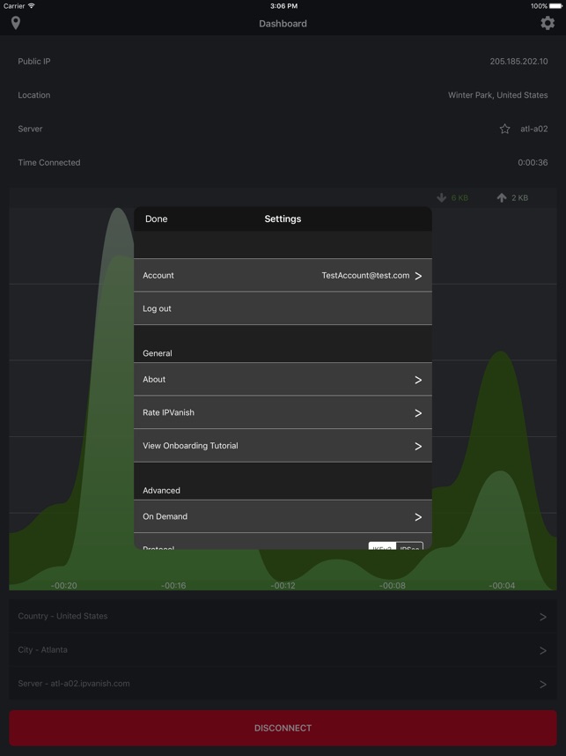Select the IKEv2 protocol option
Image resolution: width=566 pixels, height=756 pixels.
pyautogui.click(x=382, y=547)
